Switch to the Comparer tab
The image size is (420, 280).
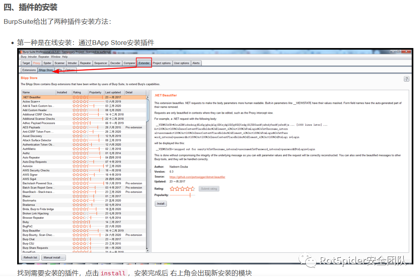click(x=129, y=63)
